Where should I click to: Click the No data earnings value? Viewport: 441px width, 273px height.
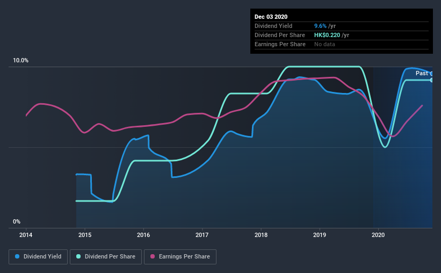[324, 44]
